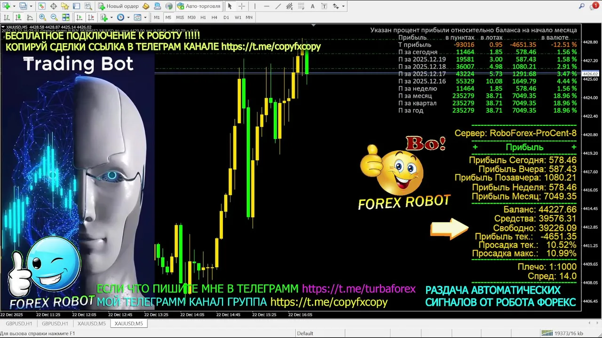Open the Strategy Tester magnifier icon
602x338 pixels.
pos(88,6)
